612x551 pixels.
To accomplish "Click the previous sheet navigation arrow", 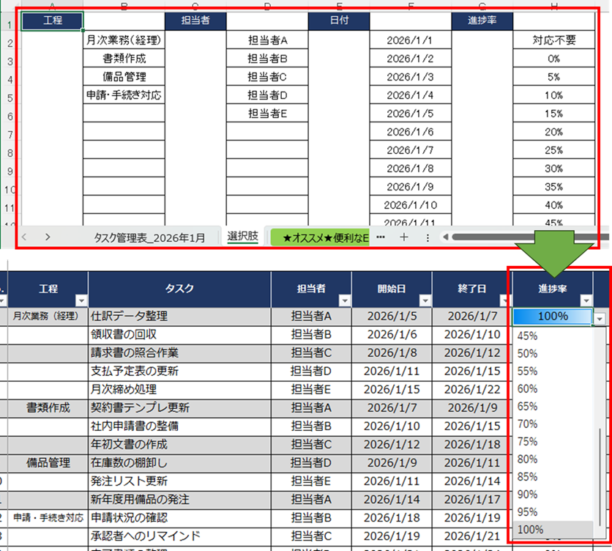I will click(x=25, y=237).
